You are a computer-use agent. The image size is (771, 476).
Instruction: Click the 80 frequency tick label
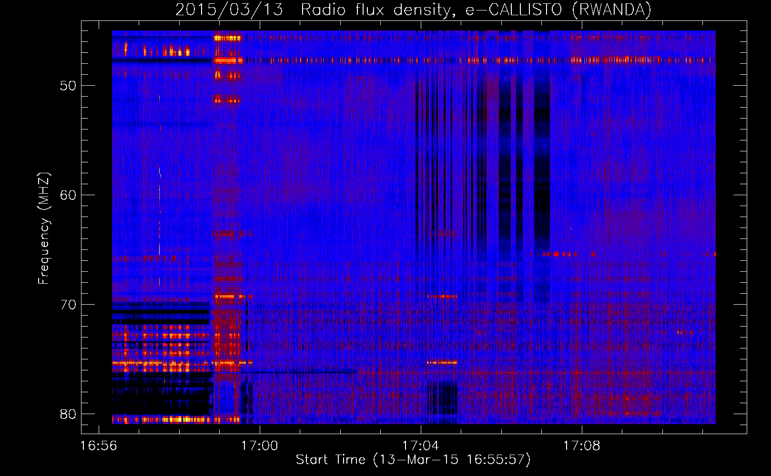click(x=68, y=414)
